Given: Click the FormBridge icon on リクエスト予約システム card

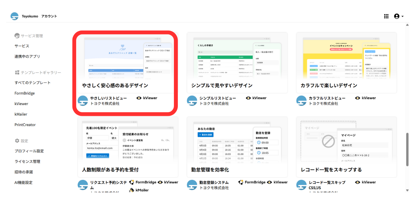Looking at the screenshot, I should coord(132,182).
